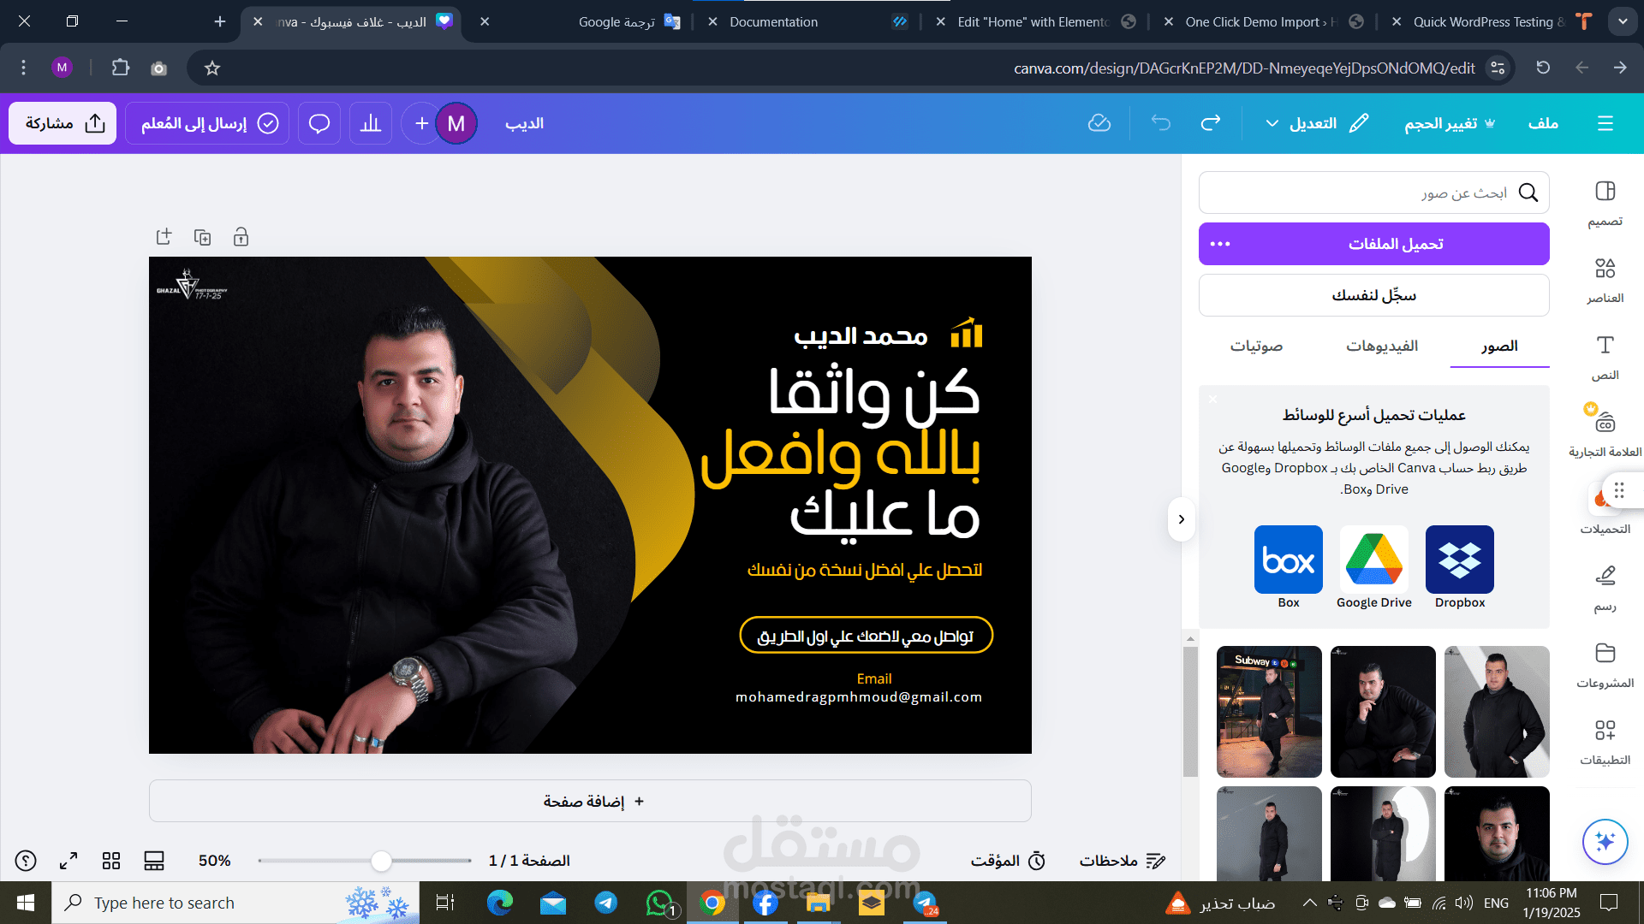
Task: Click the duplicate page icon above the canvas
Action: coord(202,237)
